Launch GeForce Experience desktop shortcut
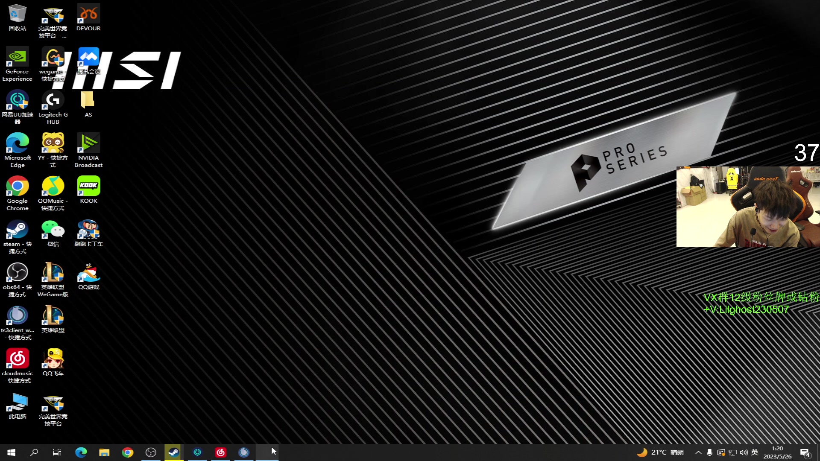Image resolution: width=820 pixels, height=461 pixels. (x=17, y=58)
